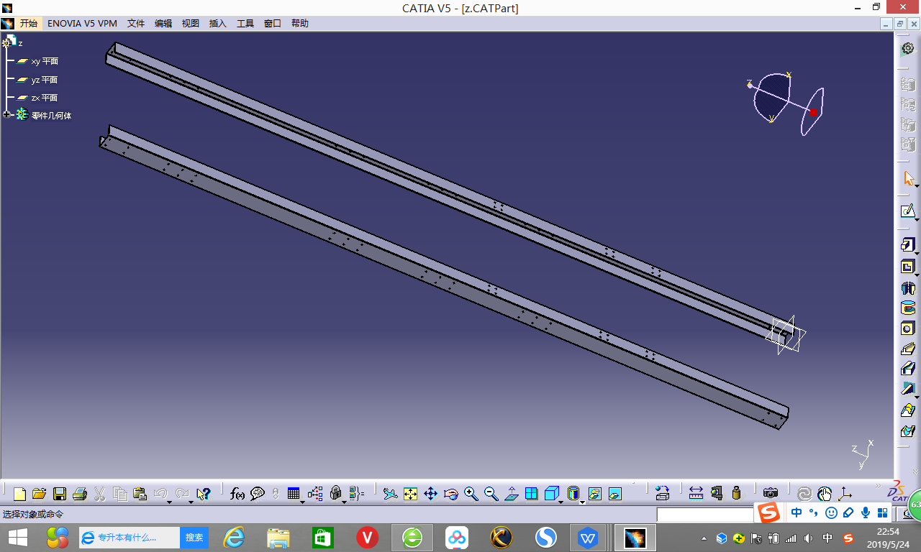Open the 帮助 menu
The height and width of the screenshot is (552, 921).
tap(300, 23)
